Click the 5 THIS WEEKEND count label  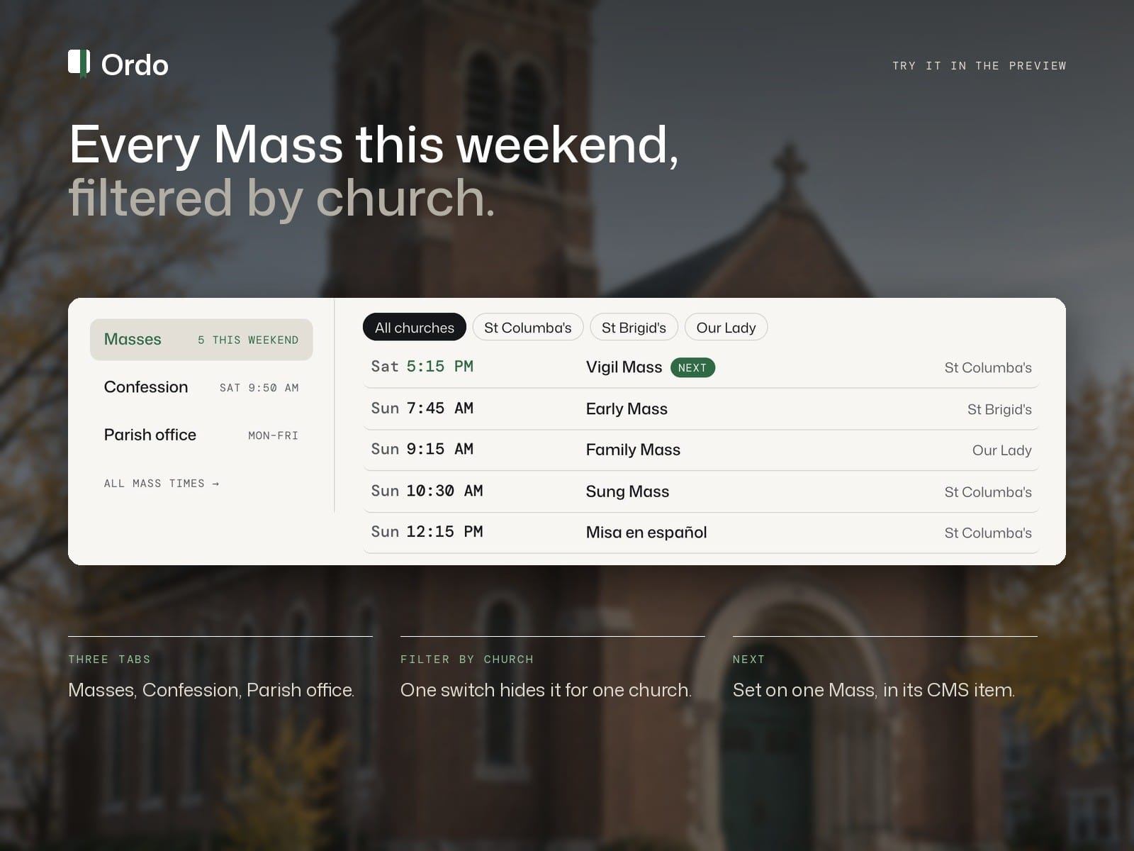point(248,340)
